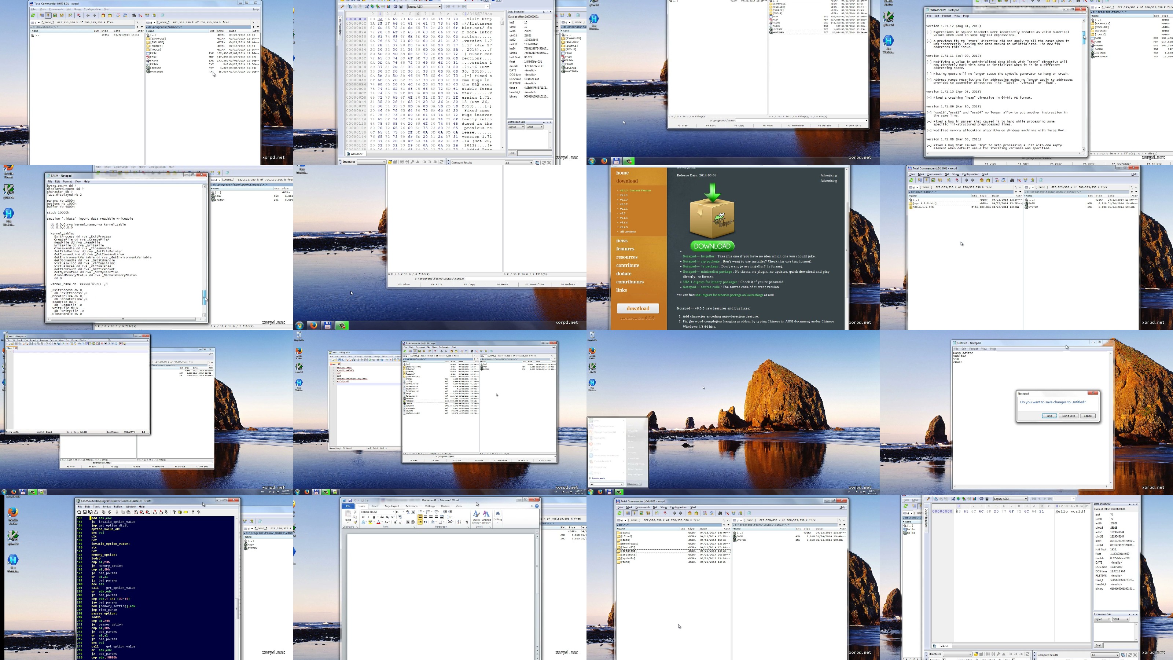
Task: Click Save in the Notepad save dialog
Action: coord(1049,416)
